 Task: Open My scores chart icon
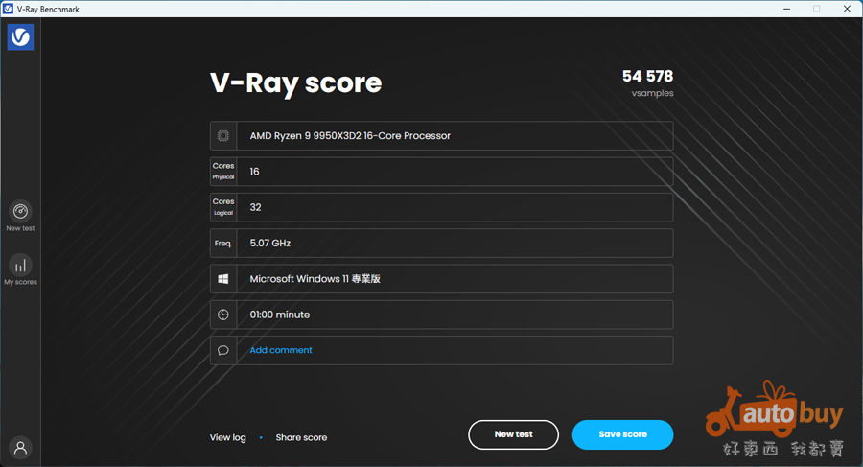pyautogui.click(x=20, y=266)
